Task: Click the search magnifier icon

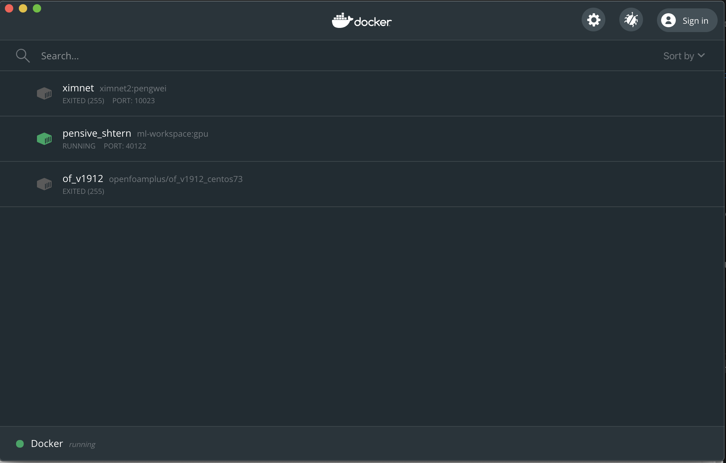Action: pos(23,55)
